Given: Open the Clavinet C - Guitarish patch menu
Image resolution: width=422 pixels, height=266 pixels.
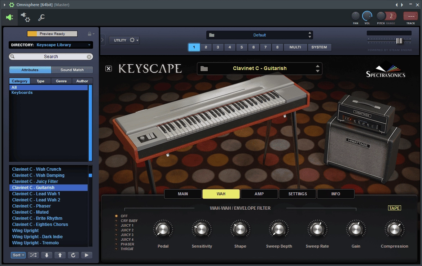Looking at the screenshot, I should pyautogui.click(x=260, y=68).
